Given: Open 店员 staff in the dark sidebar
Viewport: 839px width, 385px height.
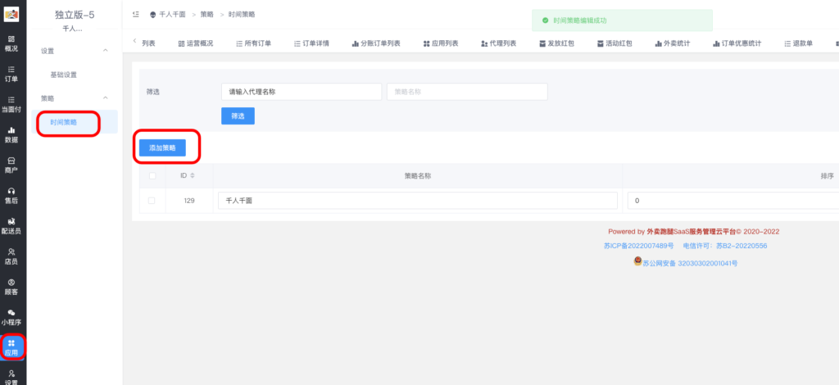Looking at the screenshot, I should (11, 256).
